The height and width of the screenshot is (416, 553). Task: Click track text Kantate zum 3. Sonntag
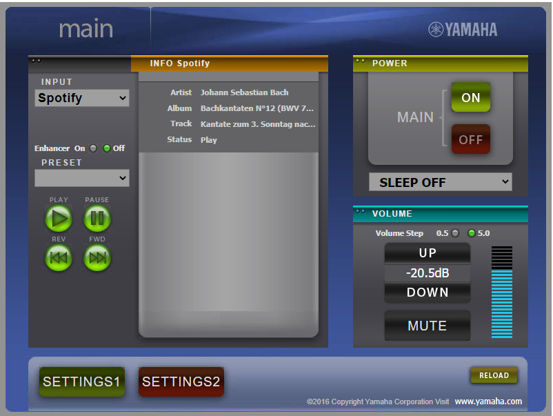tap(258, 124)
